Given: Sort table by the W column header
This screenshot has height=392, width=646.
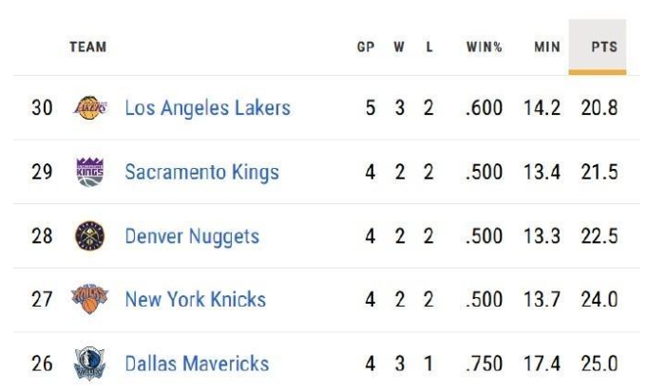Looking at the screenshot, I should pos(400,47).
